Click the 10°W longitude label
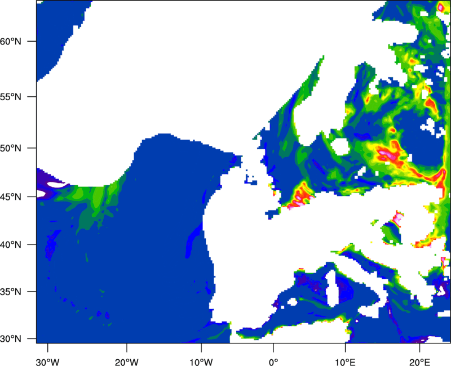 [x=201, y=362]
